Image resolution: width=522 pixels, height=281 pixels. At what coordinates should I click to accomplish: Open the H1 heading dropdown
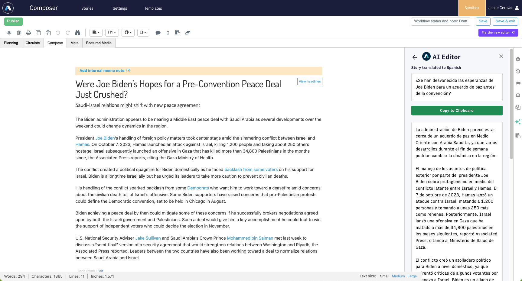(x=112, y=33)
